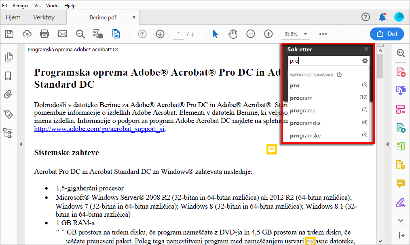Show more tools with the down chevron
410x245 pixels.
(401, 220)
